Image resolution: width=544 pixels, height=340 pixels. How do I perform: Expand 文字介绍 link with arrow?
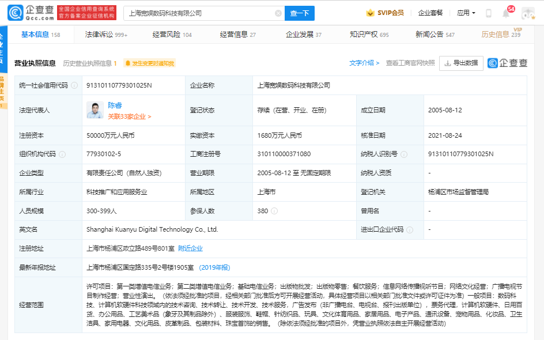[x=364, y=63]
